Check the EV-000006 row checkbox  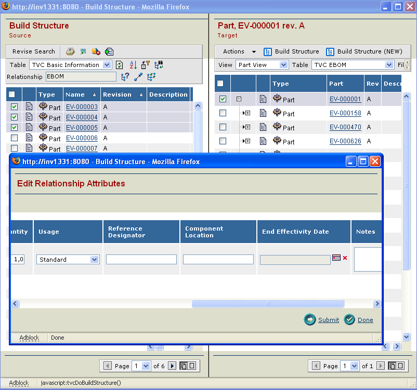tap(15, 138)
